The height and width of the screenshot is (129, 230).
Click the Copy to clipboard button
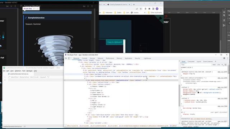tap(115, 42)
